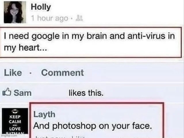This screenshot has width=184, height=138.
Task: Click the 'my heart...' line of the post
Action: pyautogui.click(x=26, y=47)
